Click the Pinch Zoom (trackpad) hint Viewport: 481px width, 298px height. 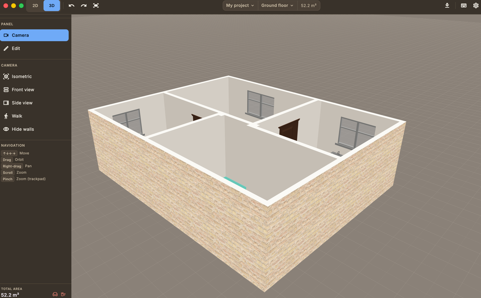tap(23, 179)
